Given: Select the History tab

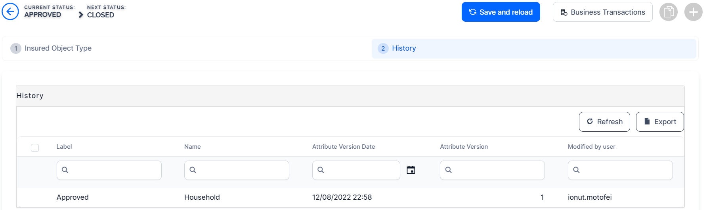Looking at the screenshot, I should tap(403, 48).
